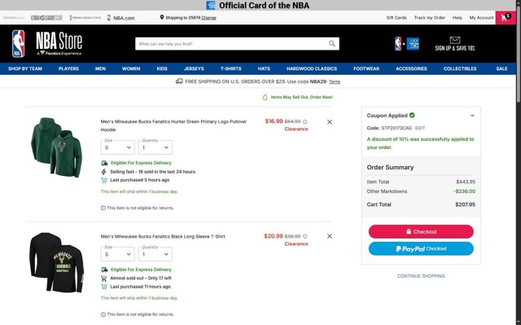Open the Sale menu
The width and height of the screenshot is (521, 325).
(x=501, y=68)
